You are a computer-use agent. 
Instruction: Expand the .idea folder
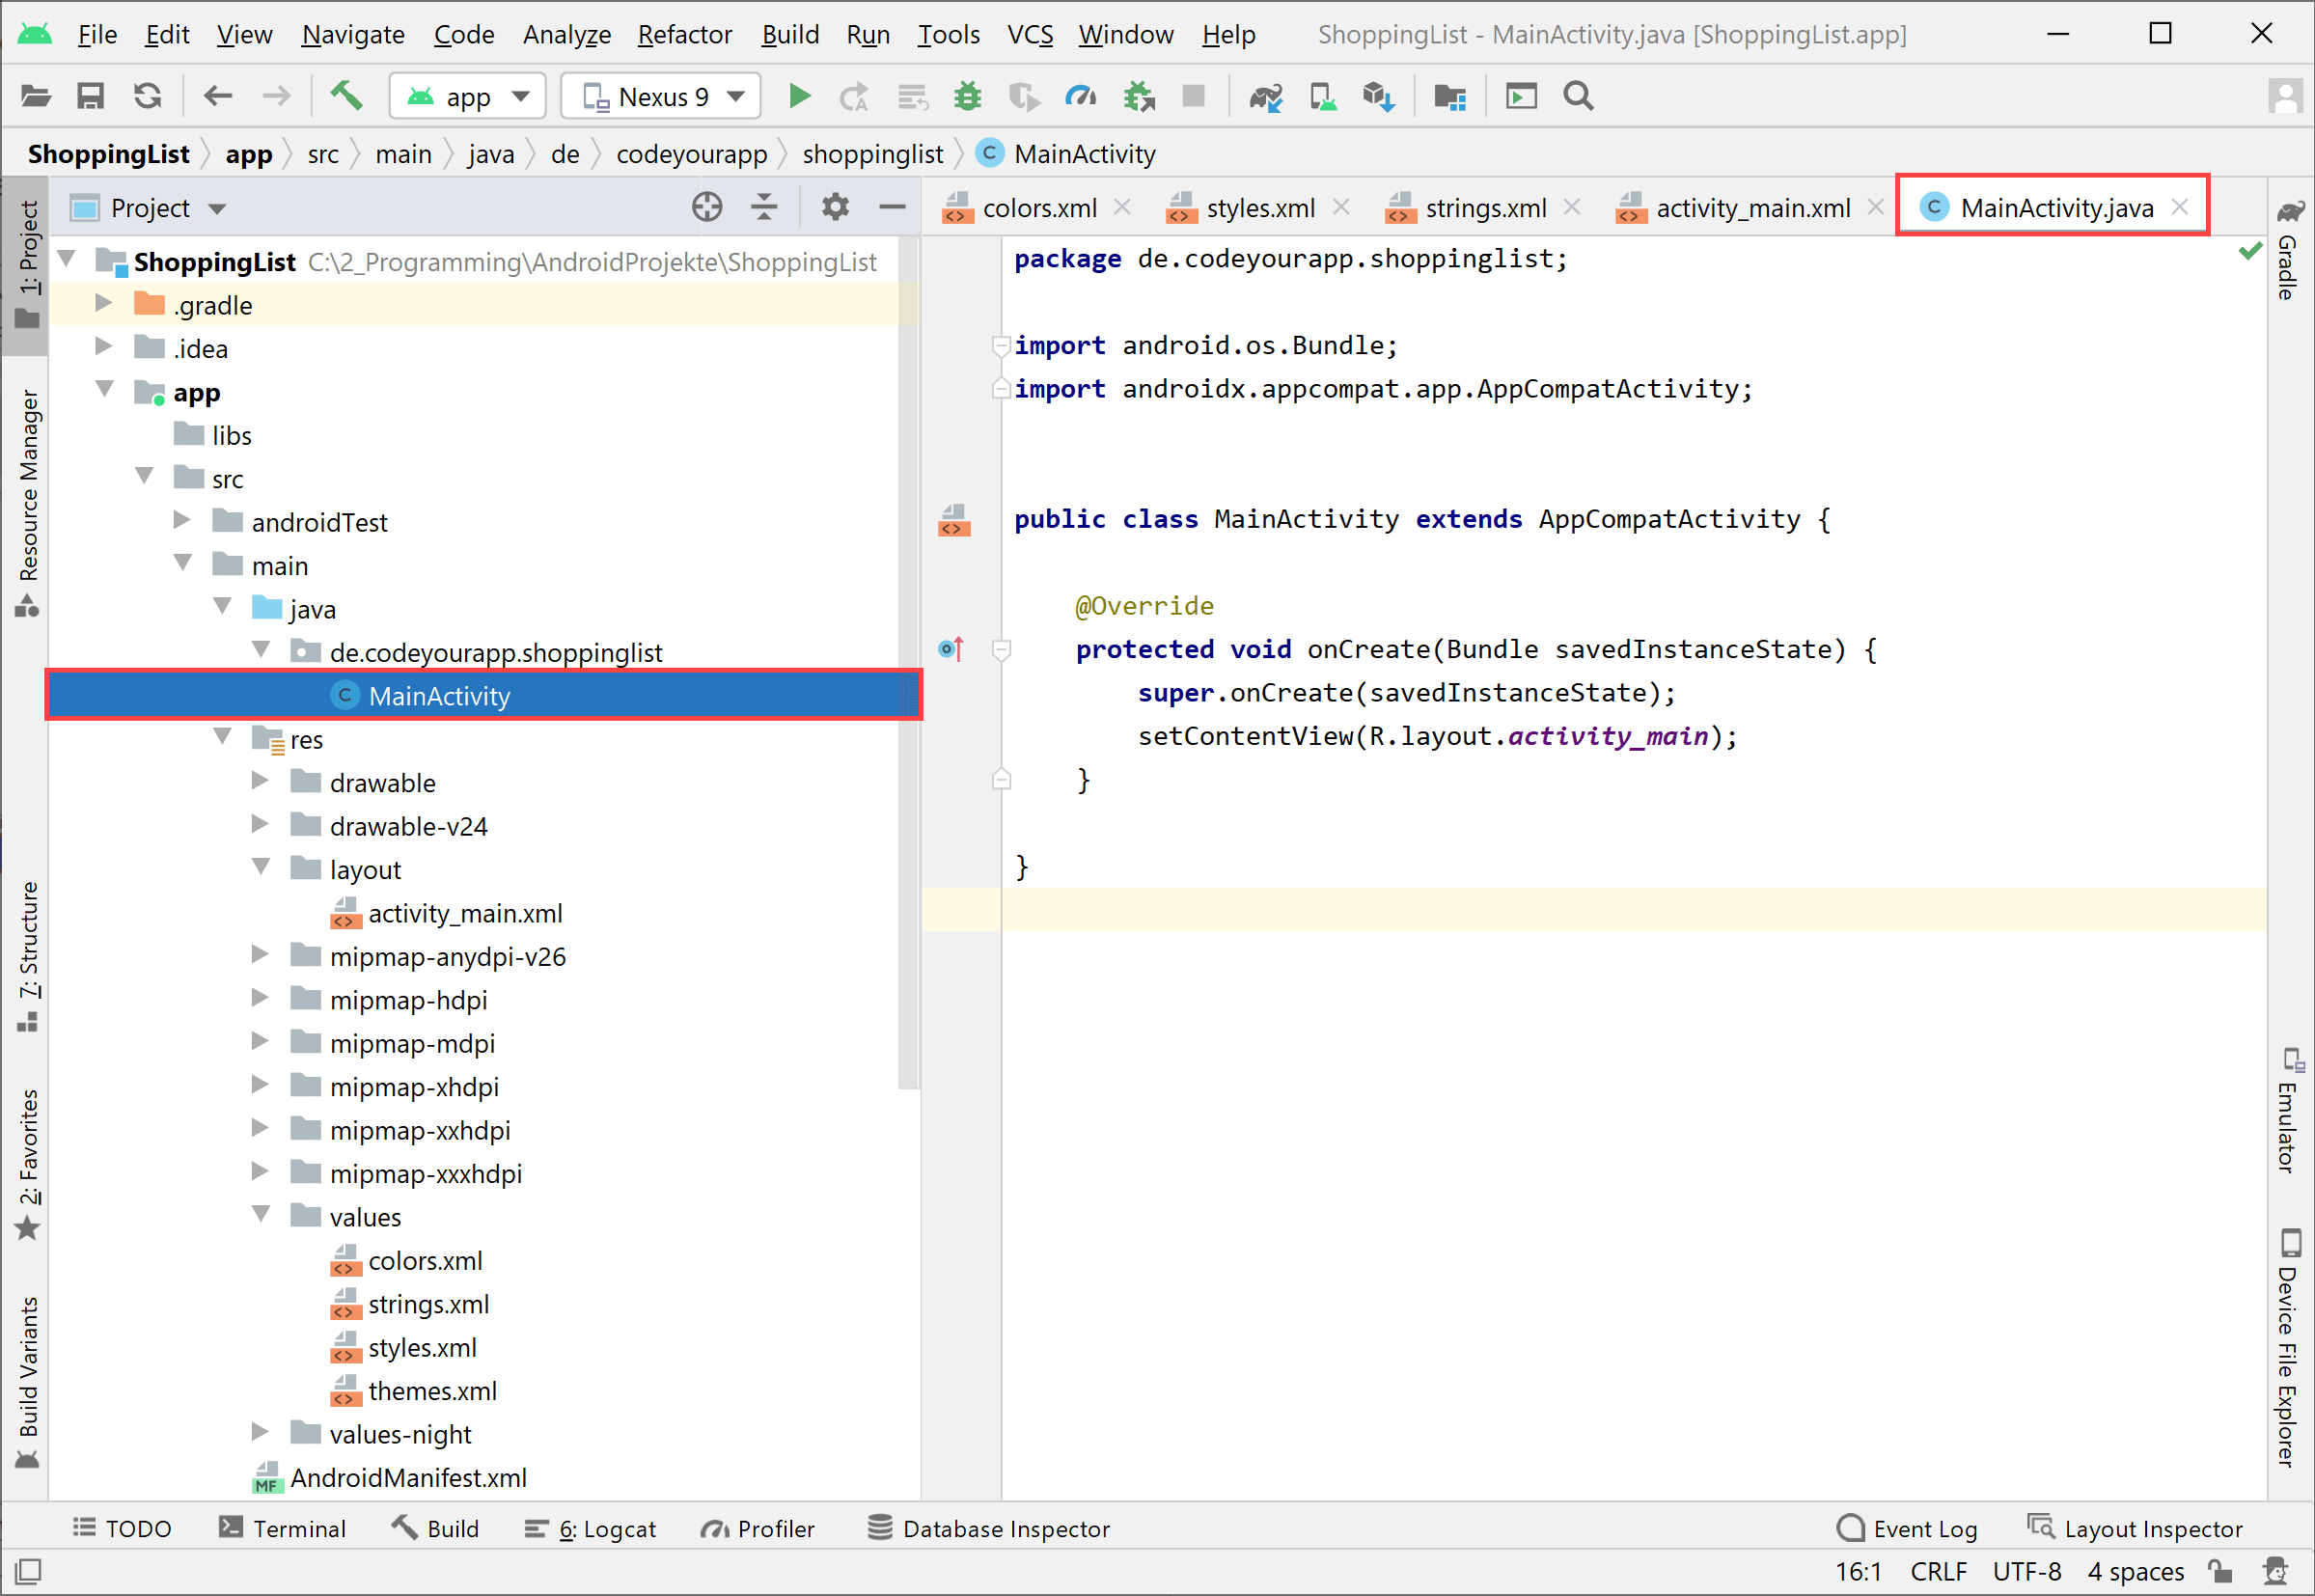[x=103, y=347]
